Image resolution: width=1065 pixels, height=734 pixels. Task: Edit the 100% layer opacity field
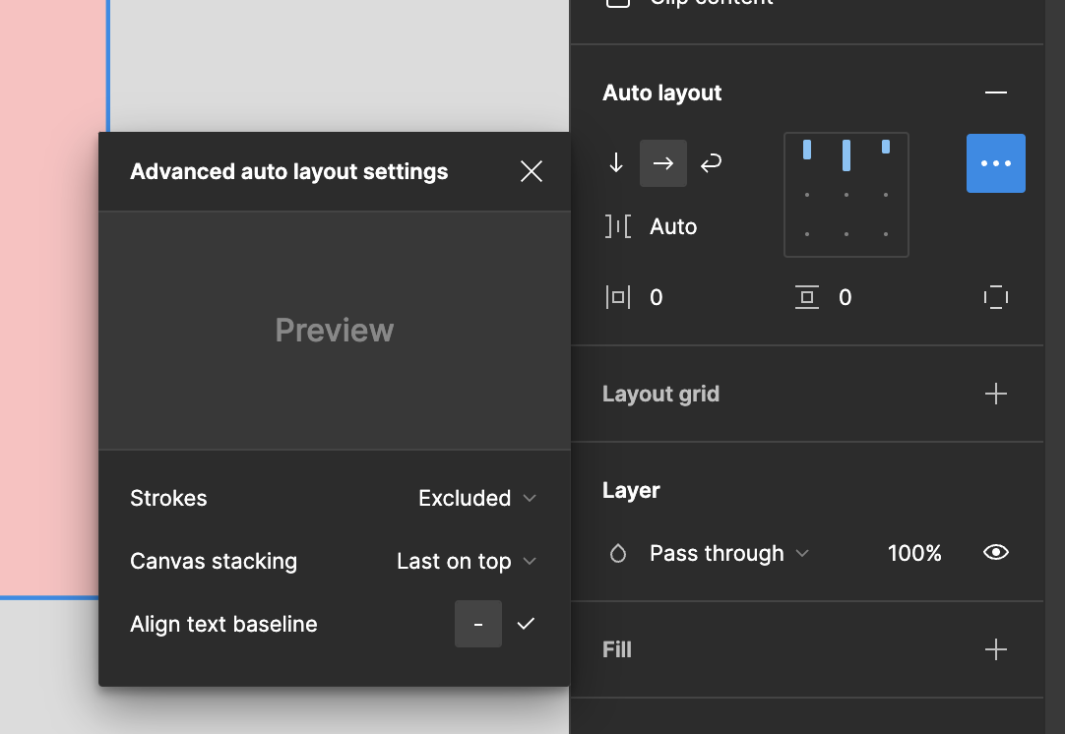pyautogui.click(x=914, y=553)
